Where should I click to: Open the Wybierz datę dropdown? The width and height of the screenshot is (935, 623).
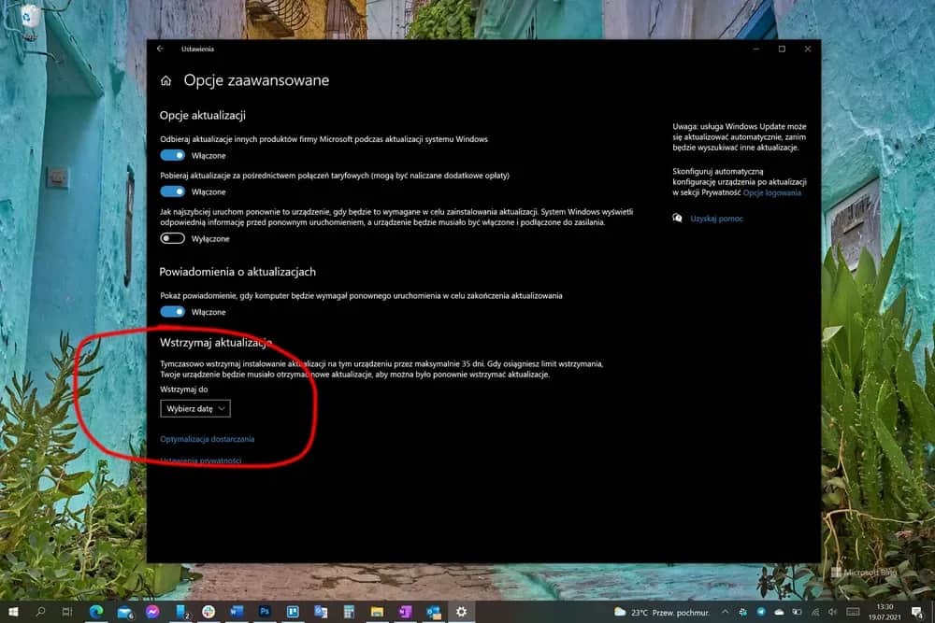tap(195, 408)
